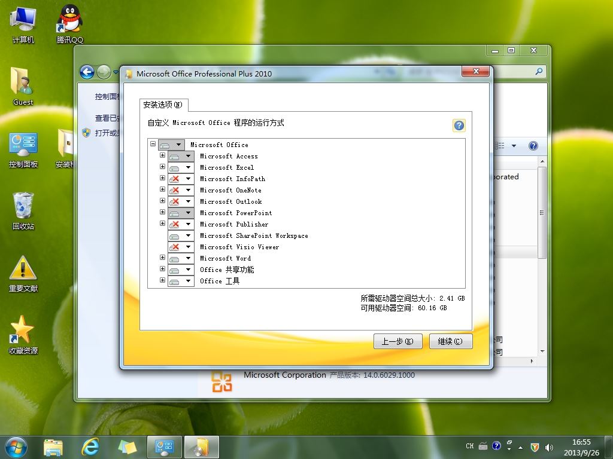Expand the Microsoft Outlook tree node
The image size is (613, 459).
pyautogui.click(x=163, y=200)
